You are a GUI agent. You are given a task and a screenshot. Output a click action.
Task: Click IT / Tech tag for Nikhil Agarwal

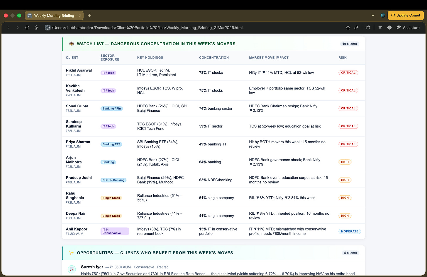(108, 73)
